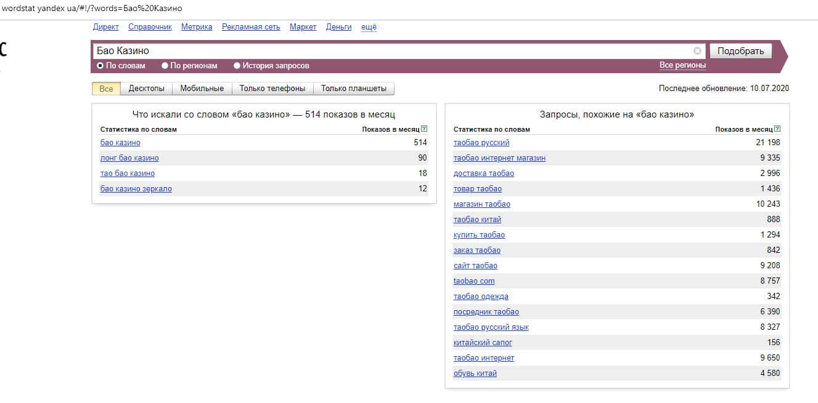Click help icon beside left 'Показов в месяц'
The width and height of the screenshot is (818, 403).
click(424, 129)
